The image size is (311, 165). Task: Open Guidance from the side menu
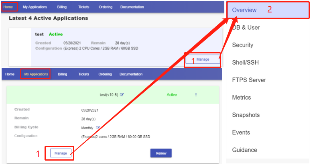tap(244, 150)
